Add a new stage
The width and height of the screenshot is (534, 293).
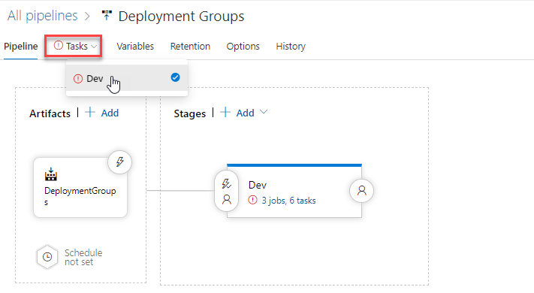[245, 113]
